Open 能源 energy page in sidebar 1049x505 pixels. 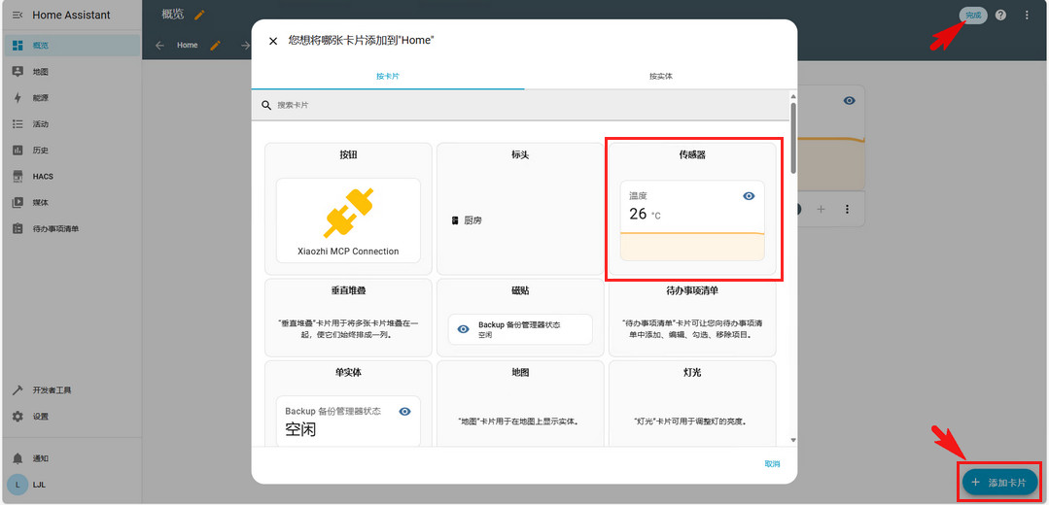tap(40, 98)
